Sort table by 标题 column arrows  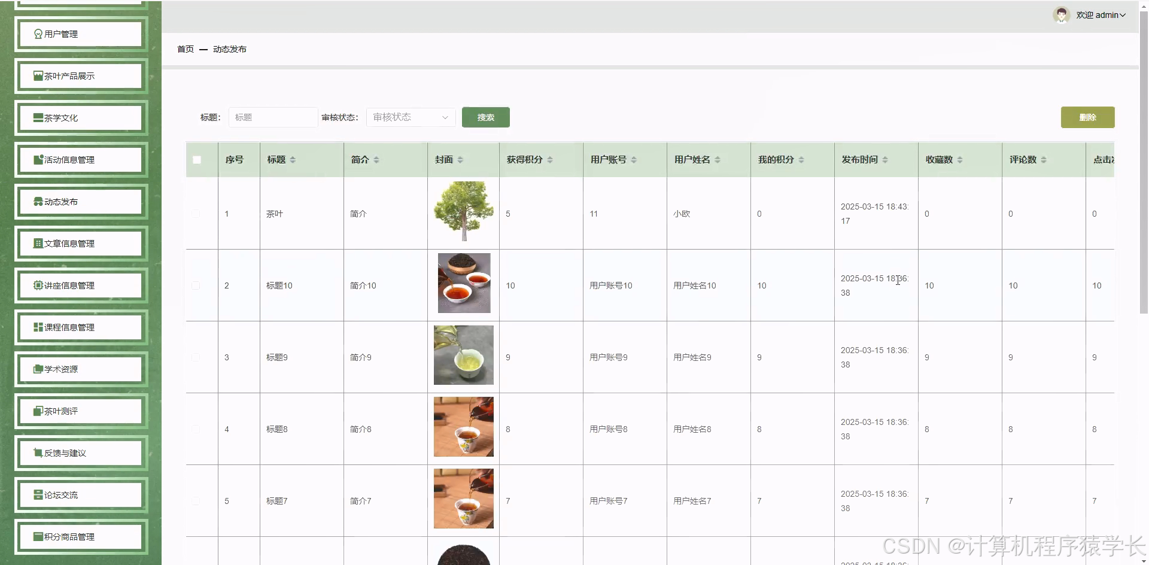[x=293, y=160]
